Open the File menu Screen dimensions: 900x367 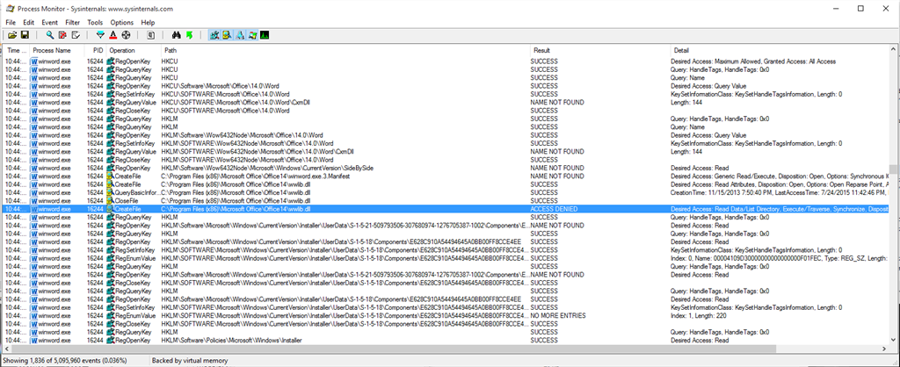[x=11, y=22]
